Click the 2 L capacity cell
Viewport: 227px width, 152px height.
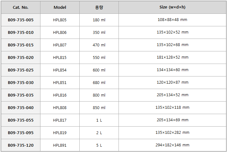99,133
